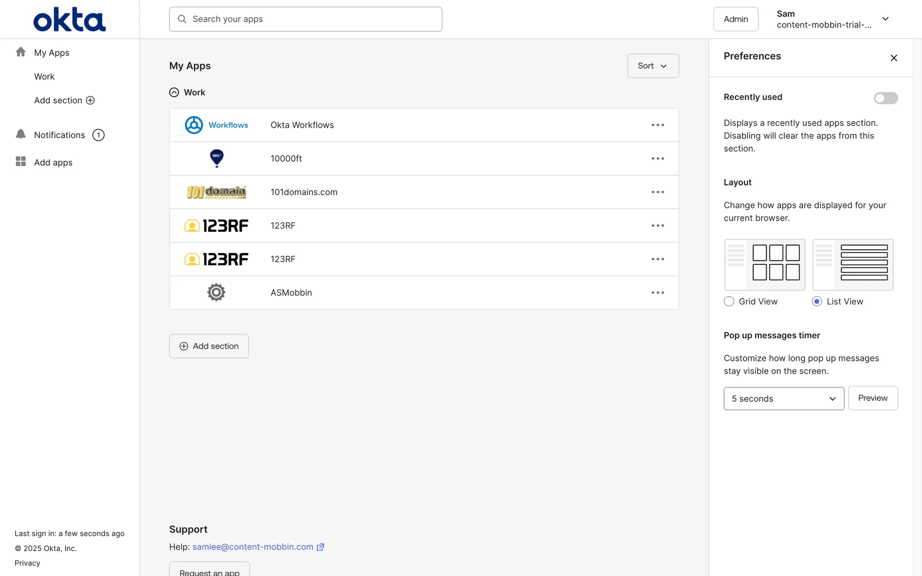The image size is (922, 576).
Task: Open the 5 seconds timer dropdown
Action: pyautogui.click(x=783, y=399)
